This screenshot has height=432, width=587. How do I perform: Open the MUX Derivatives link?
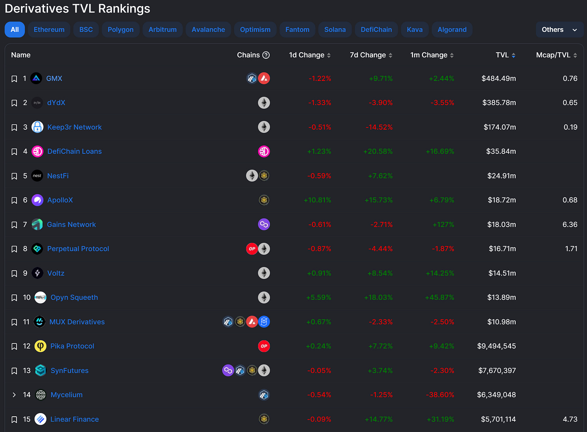77,322
